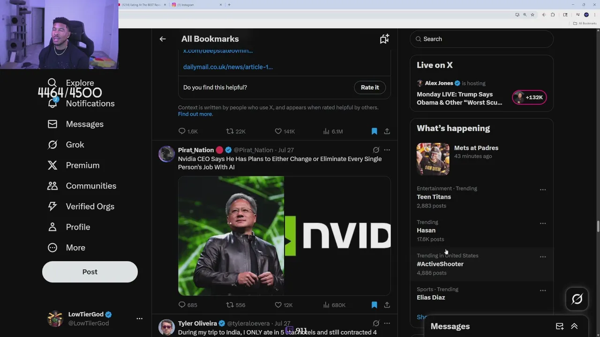Expand the More menu in sidebar
Image resolution: width=600 pixels, height=337 pixels.
66,248
